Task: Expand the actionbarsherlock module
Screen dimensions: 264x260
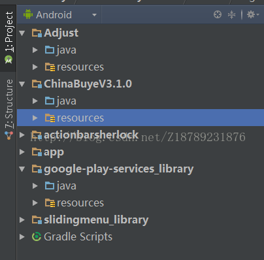Action: [22, 135]
